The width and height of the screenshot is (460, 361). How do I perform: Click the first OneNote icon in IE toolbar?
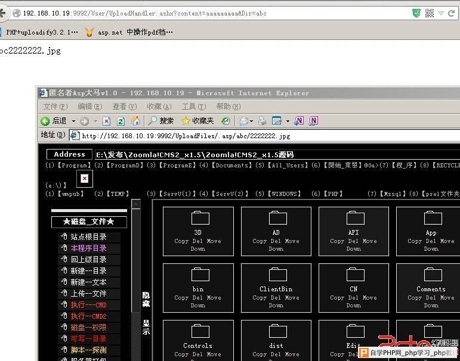[x=299, y=121]
